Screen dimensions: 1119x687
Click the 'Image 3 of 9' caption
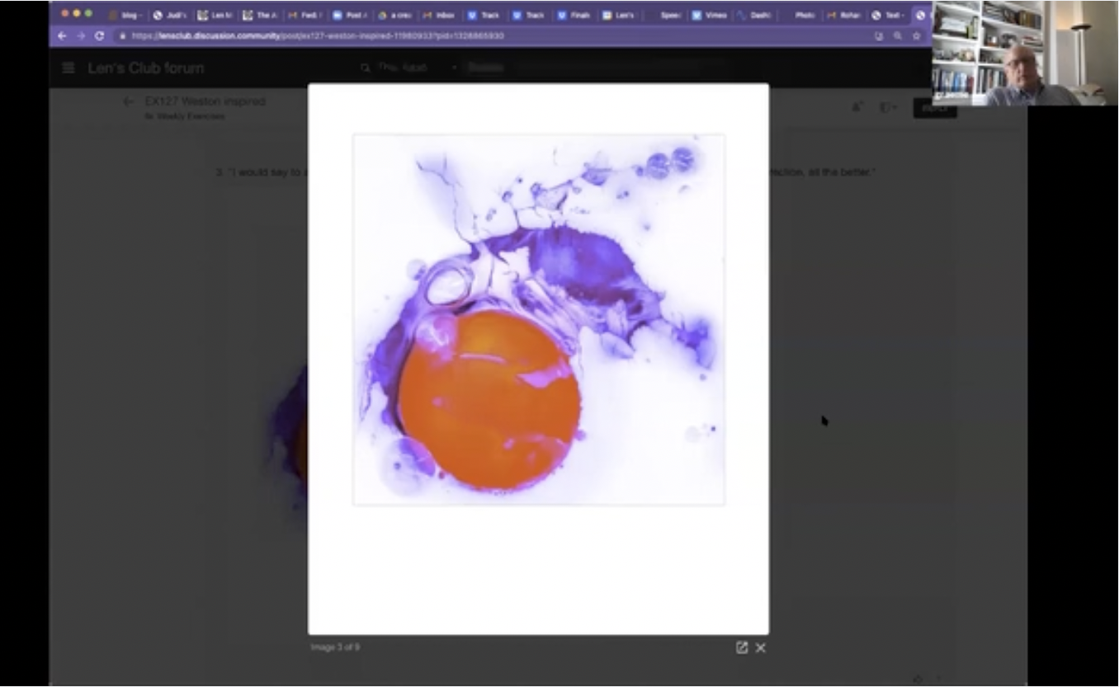click(335, 647)
